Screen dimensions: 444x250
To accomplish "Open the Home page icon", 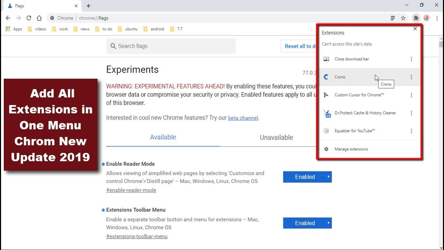I will 39,18.
